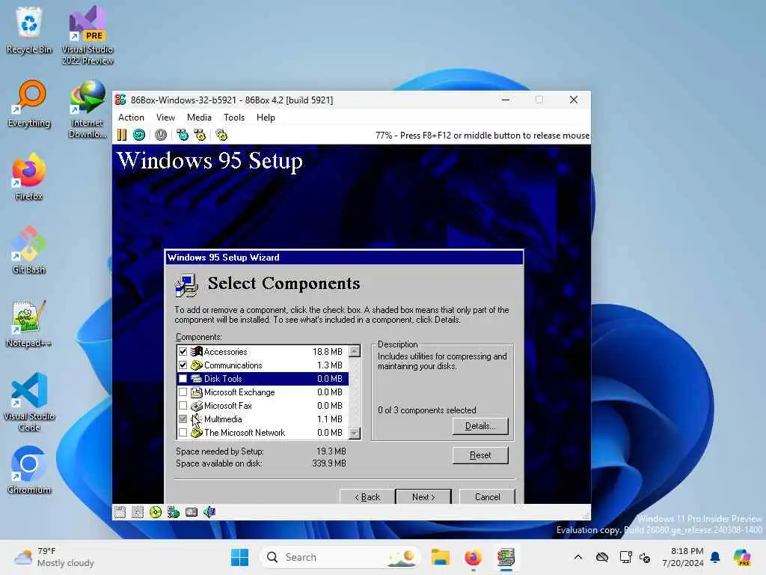Click the CD-ROM drive status icon
This screenshot has height=575, width=766.
point(156,512)
